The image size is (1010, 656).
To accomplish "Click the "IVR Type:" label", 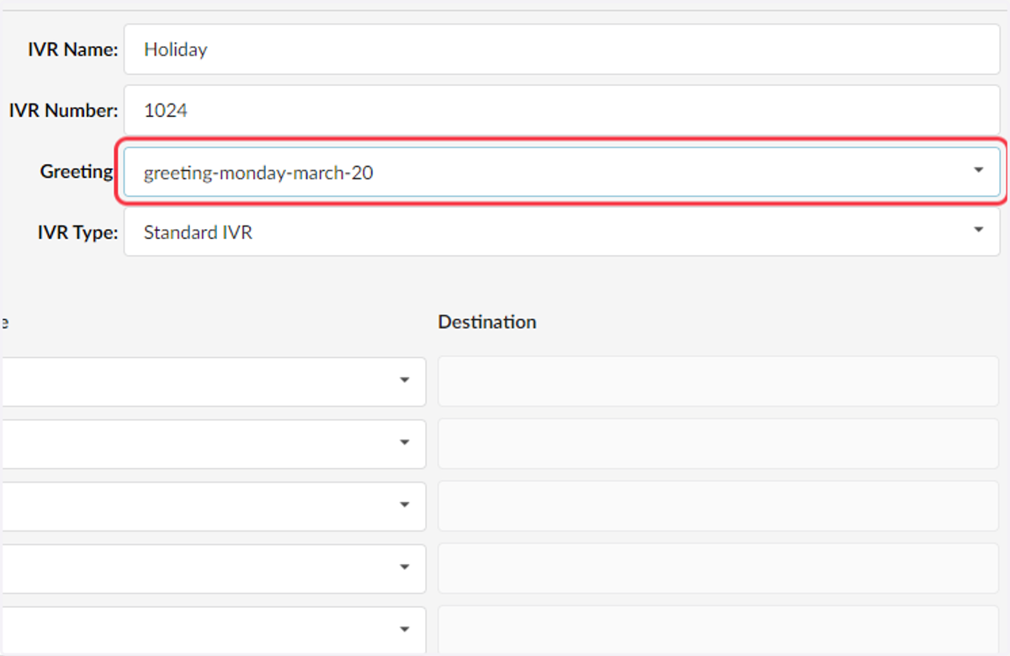I will (x=77, y=232).
